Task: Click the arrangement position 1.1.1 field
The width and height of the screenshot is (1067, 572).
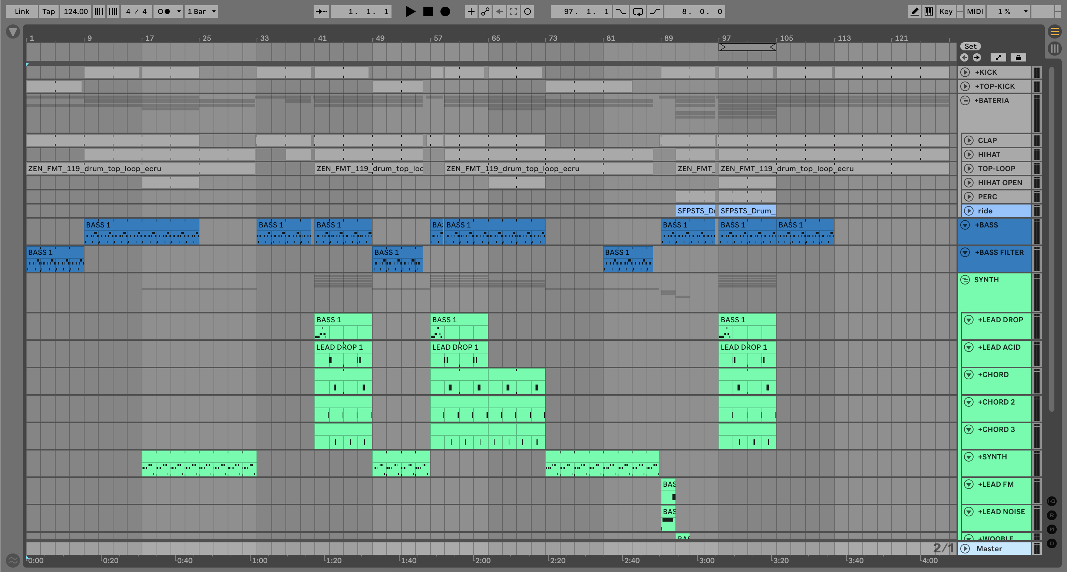Action: click(x=361, y=11)
